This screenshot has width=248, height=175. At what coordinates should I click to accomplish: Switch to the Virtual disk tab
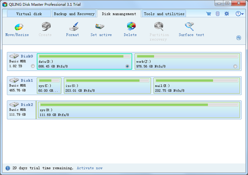tap(29, 14)
